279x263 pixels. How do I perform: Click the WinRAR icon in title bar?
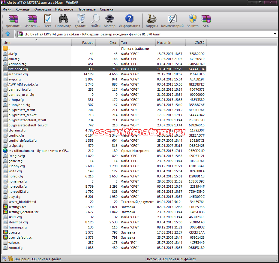pos(3,2)
